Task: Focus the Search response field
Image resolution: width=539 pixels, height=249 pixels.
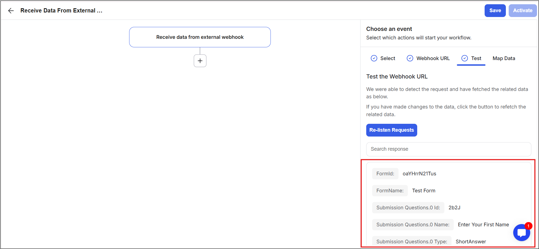Action: pyautogui.click(x=448, y=149)
